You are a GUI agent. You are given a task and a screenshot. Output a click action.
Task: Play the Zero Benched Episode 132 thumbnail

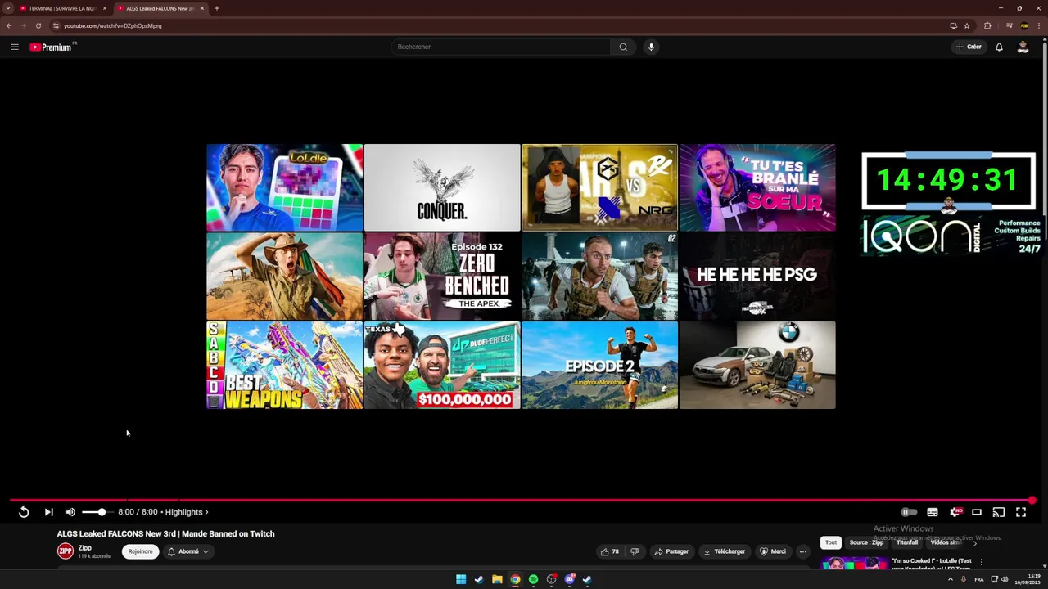(442, 276)
